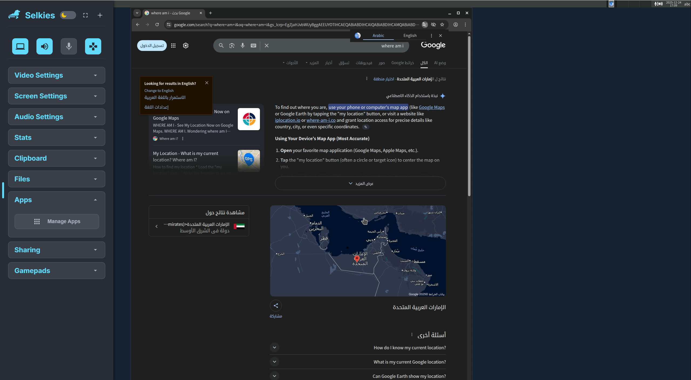Expand the Clipboard section
The image size is (691, 380).
57,158
